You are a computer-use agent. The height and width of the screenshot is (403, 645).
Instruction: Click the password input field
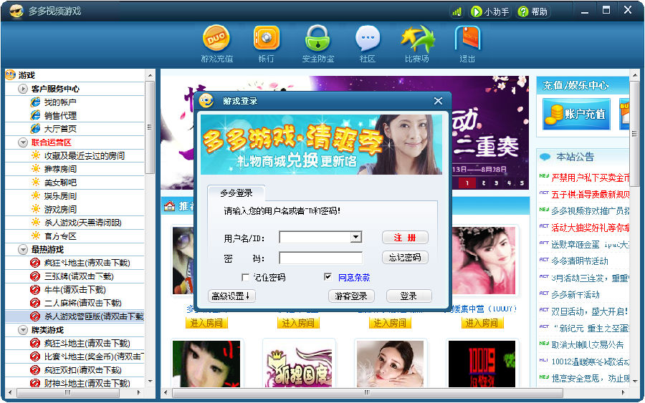pyautogui.click(x=320, y=258)
